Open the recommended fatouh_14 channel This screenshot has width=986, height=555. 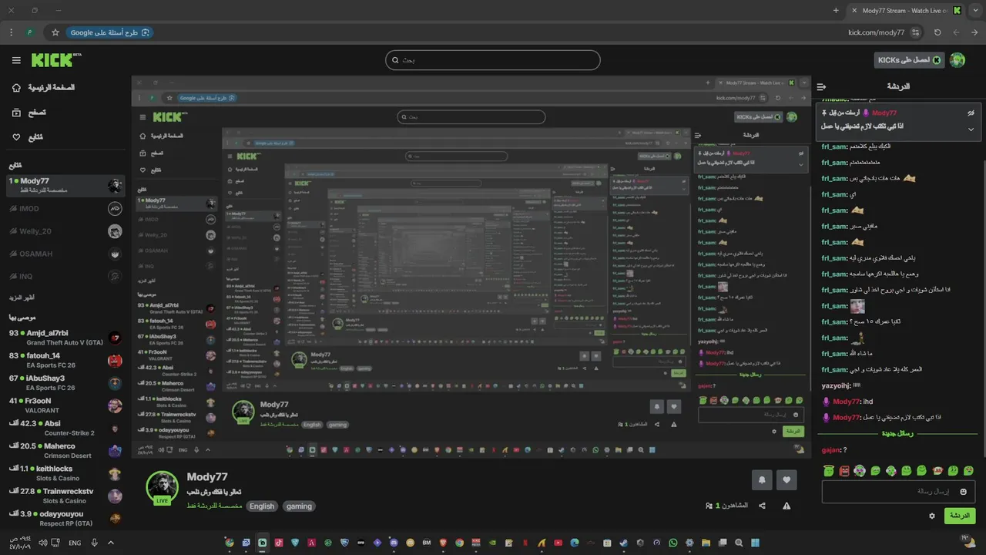pos(65,360)
